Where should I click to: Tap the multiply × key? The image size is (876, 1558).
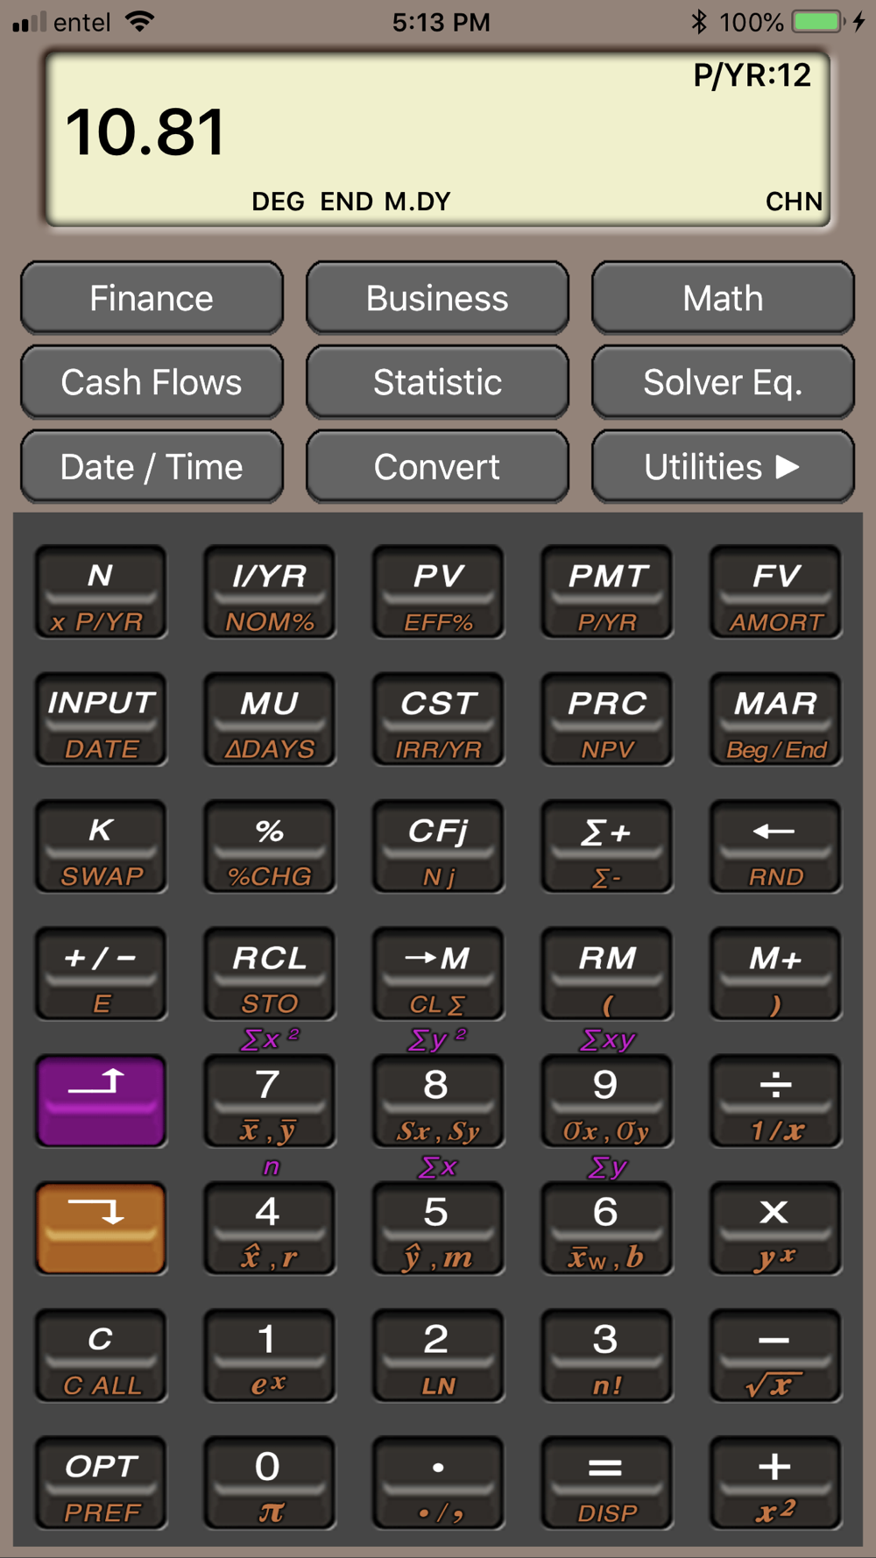point(776,1228)
